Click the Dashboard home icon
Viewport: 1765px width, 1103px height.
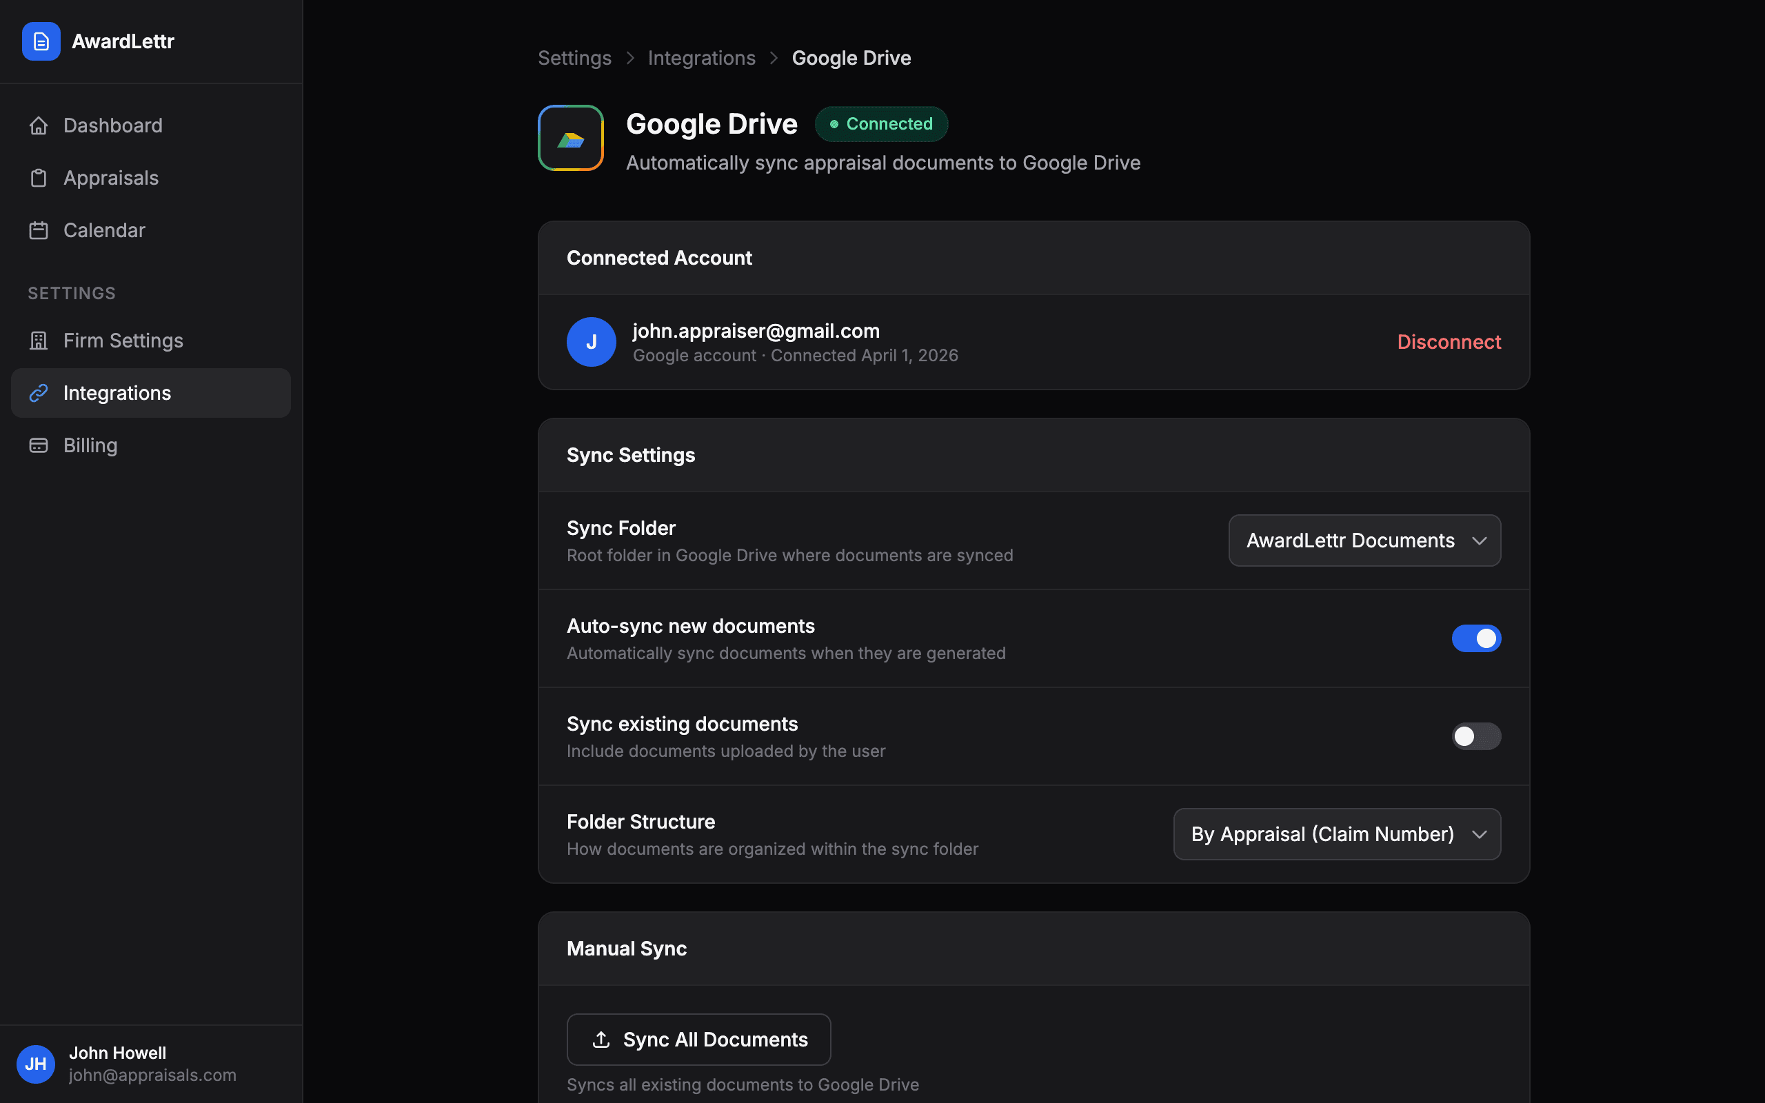[39, 125]
